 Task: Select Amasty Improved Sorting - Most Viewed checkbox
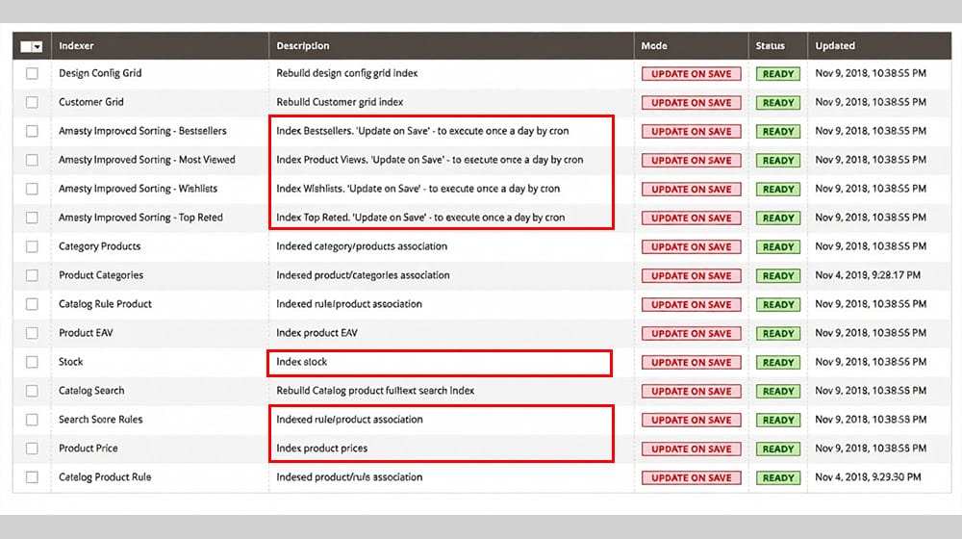click(x=32, y=160)
